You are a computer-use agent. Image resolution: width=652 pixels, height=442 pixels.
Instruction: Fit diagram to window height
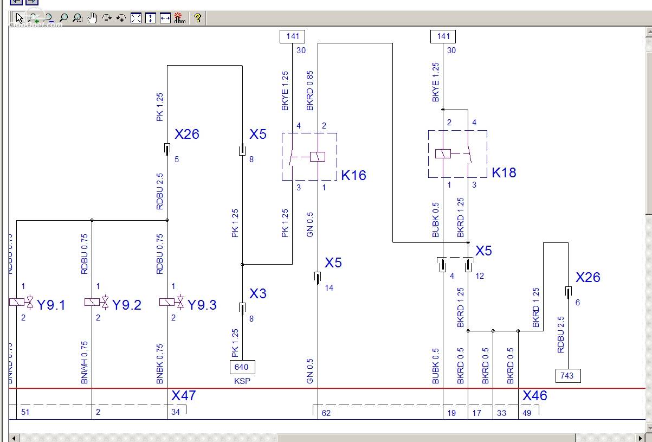coord(151,18)
